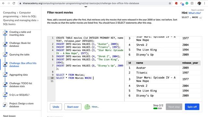The width and height of the screenshot is (208, 117).
Task: Click the browser forward arrow
Action: 9,3
